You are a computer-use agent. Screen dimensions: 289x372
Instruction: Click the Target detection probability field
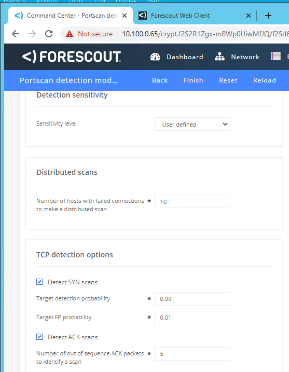pos(192,299)
